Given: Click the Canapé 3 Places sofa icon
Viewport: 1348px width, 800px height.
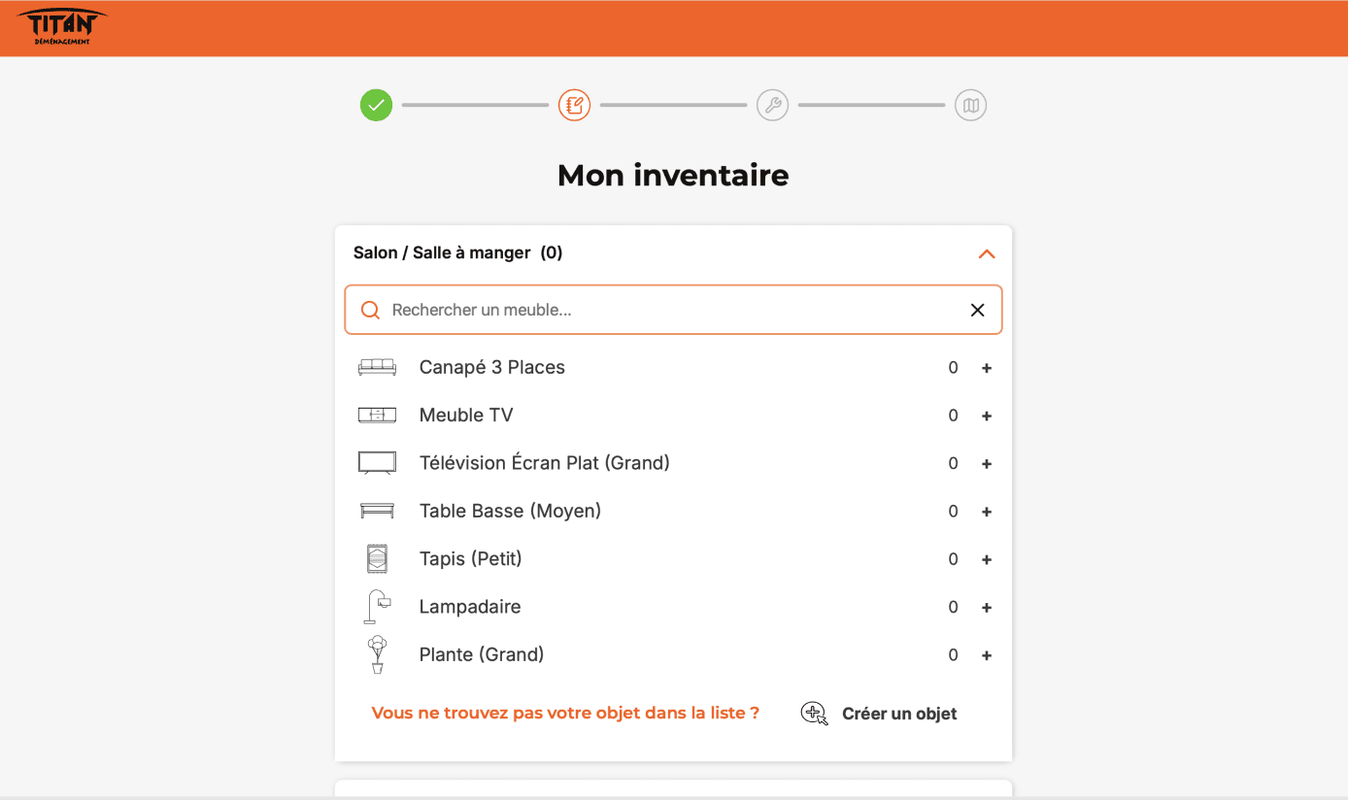Looking at the screenshot, I should point(377,367).
